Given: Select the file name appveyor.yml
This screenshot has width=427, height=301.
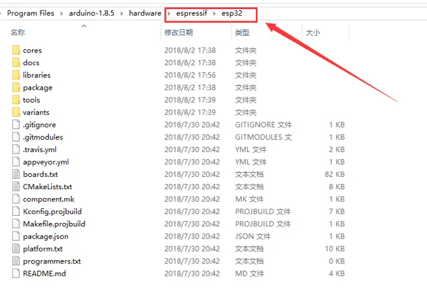Looking at the screenshot, I should pyautogui.click(x=45, y=162).
